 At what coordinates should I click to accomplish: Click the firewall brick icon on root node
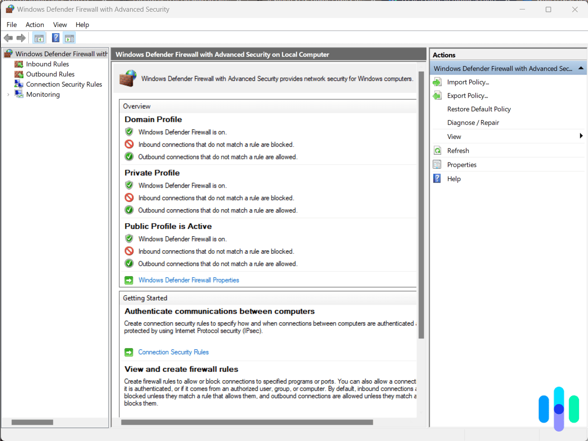(x=8, y=53)
